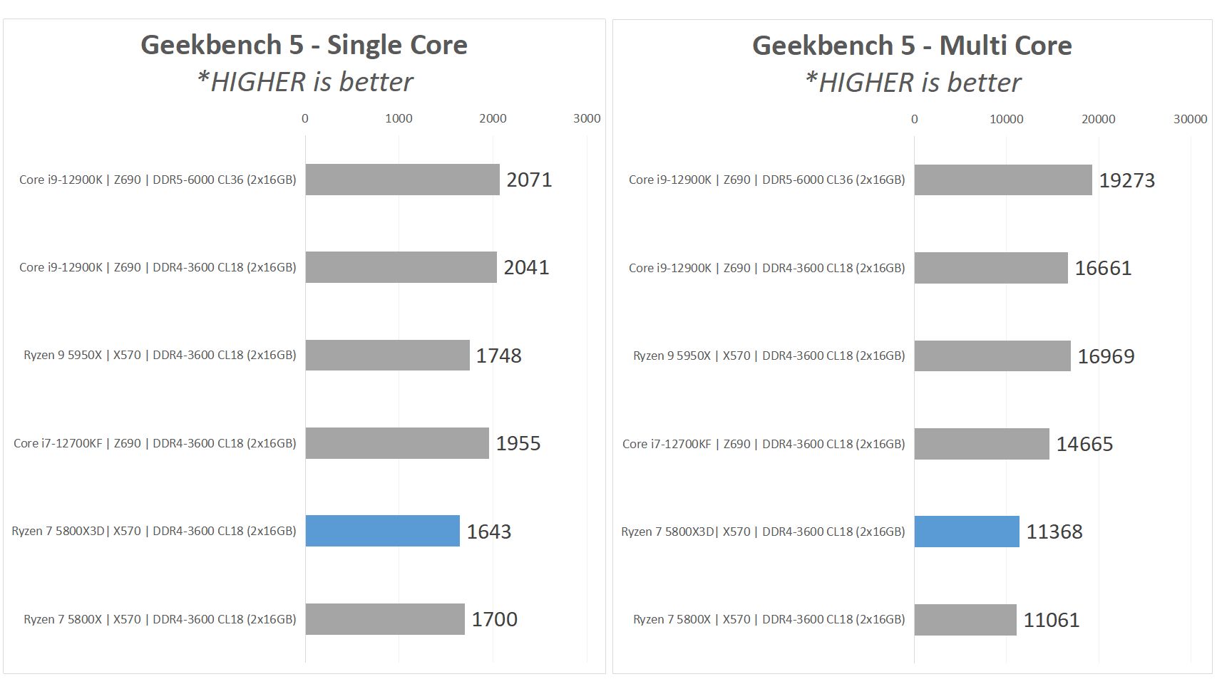This screenshot has width=1217, height=684.
Task: Select the blue Ryzen 7 5800X3D single-core bar
Action: [x=382, y=531]
